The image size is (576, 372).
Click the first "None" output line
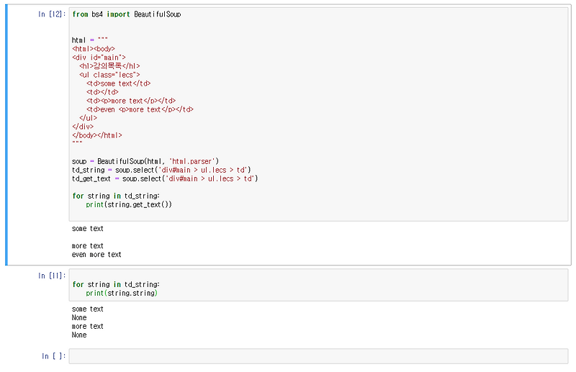(79, 317)
